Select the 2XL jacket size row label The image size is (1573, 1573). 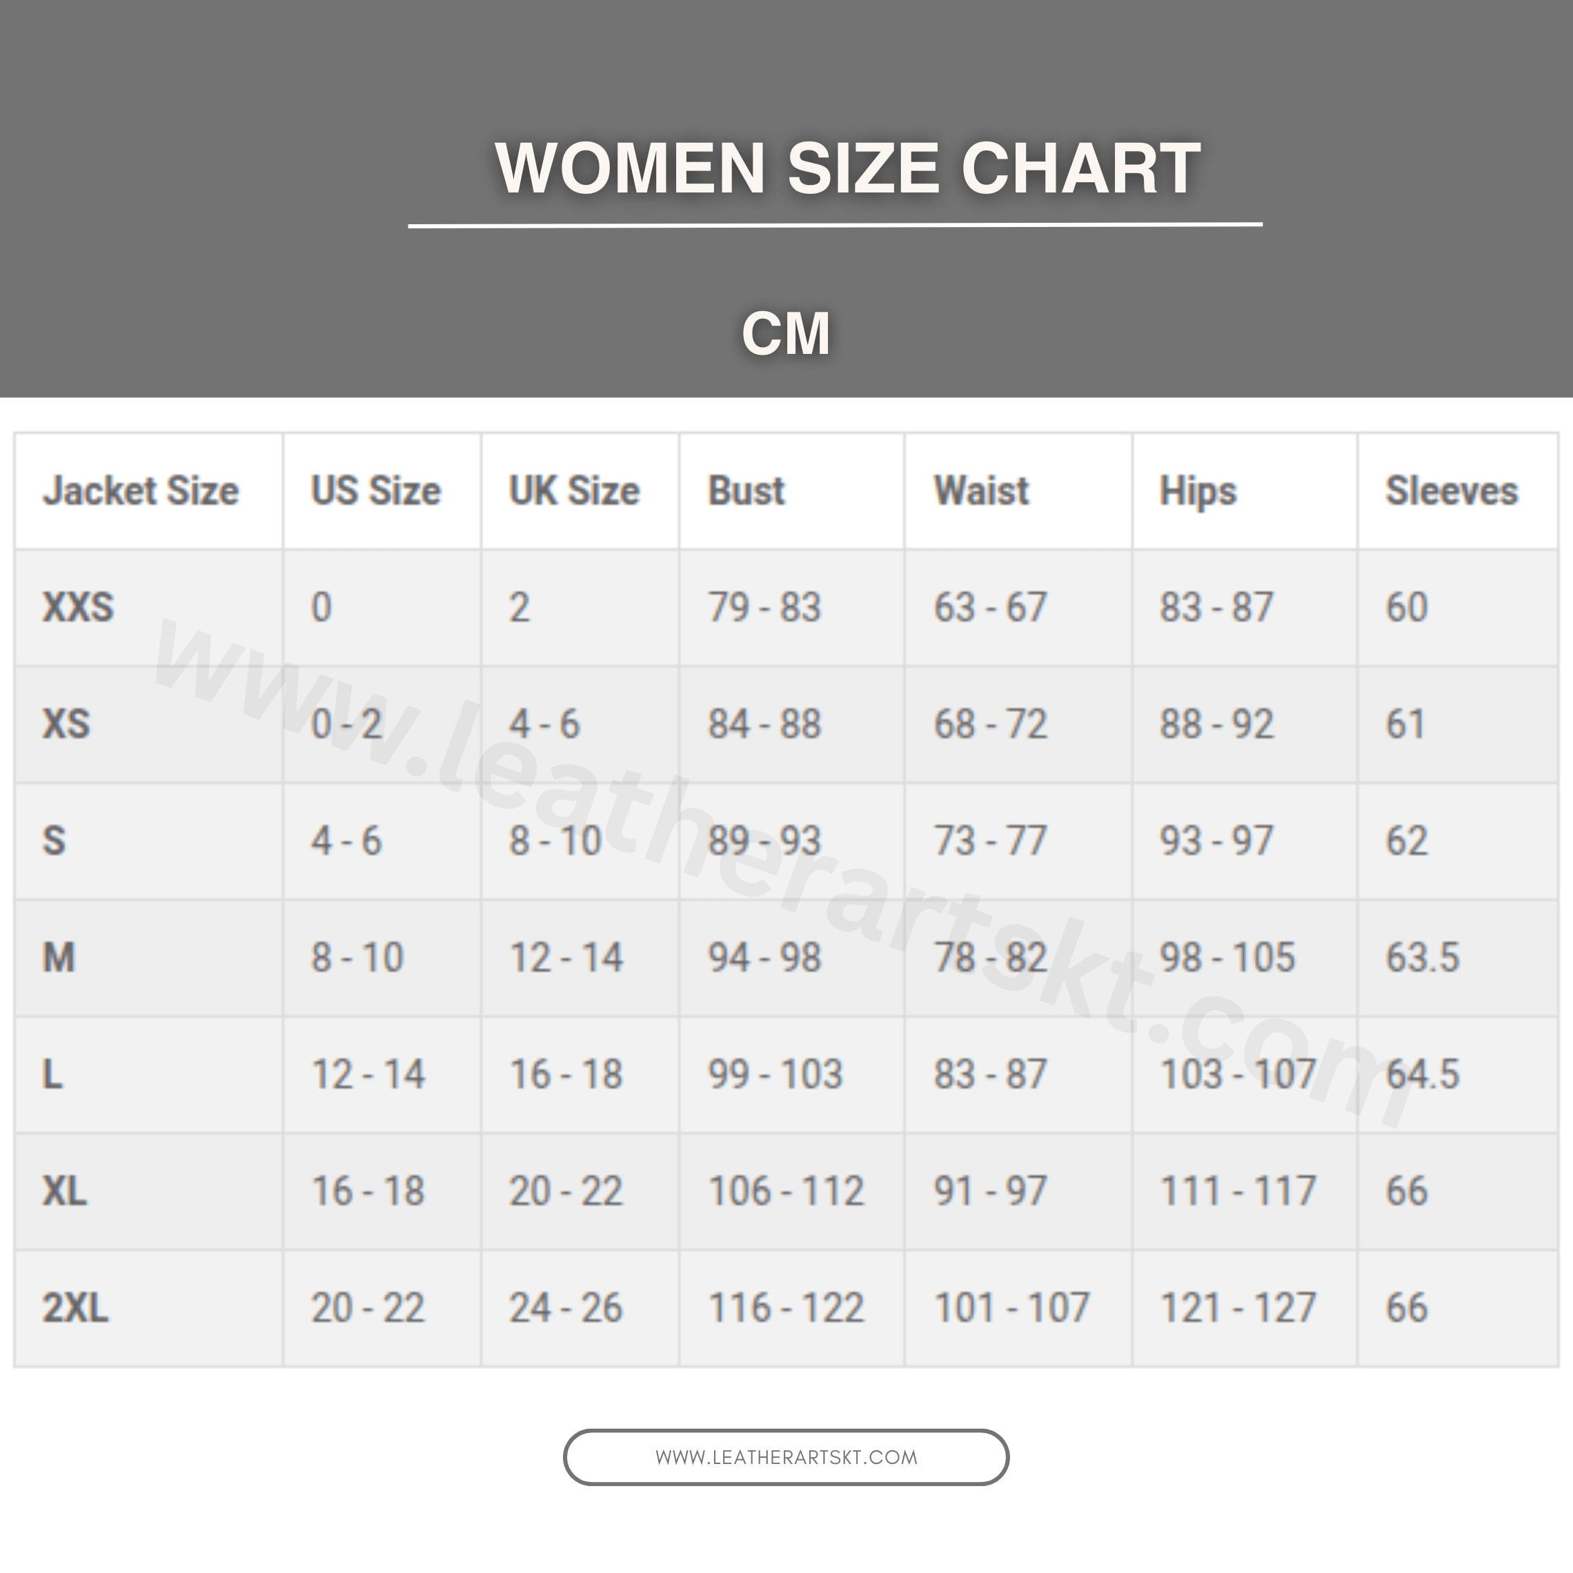click(75, 1307)
